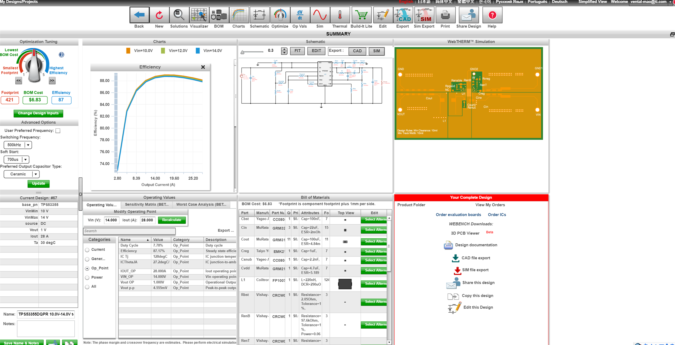
Task: Open account dropdown next to email
Action: click(x=671, y=2)
